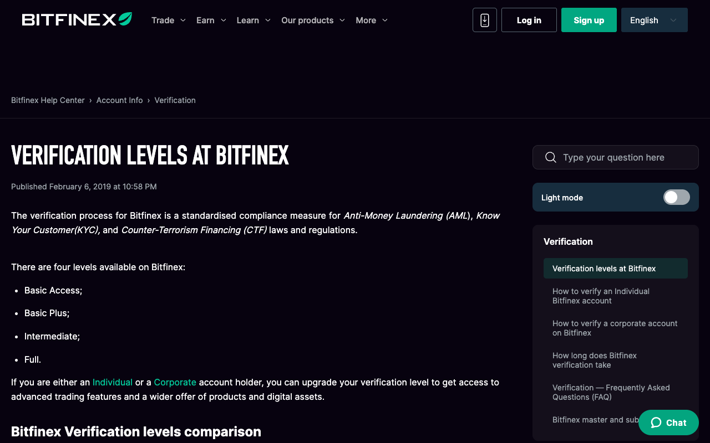Open the English language selector

click(x=655, y=20)
